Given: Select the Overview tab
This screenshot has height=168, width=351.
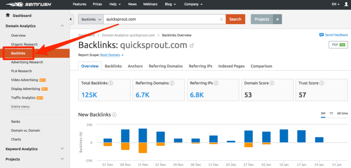Looking at the screenshot, I should click(90, 66).
